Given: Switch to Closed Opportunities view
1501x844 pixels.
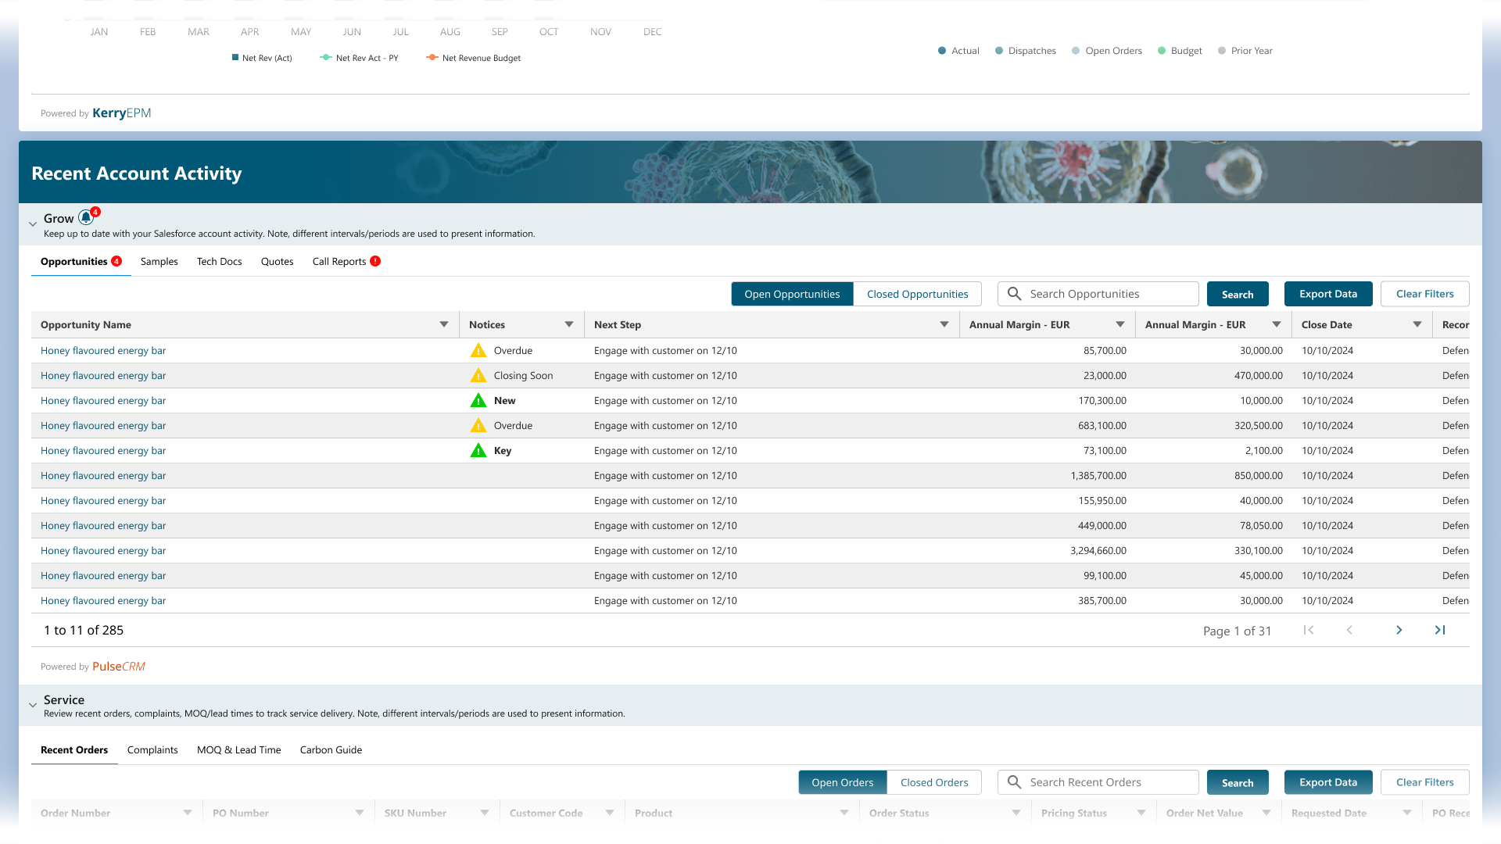Looking at the screenshot, I should click(x=917, y=294).
